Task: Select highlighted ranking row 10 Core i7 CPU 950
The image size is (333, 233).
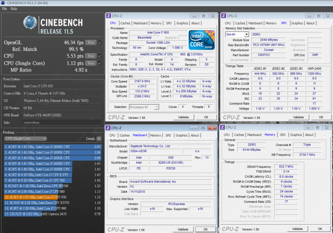Action: pos(53,197)
